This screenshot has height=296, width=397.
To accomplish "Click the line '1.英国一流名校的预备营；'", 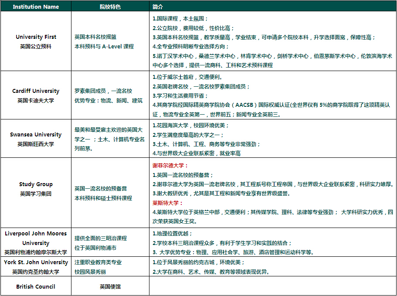I will pos(183,175).
